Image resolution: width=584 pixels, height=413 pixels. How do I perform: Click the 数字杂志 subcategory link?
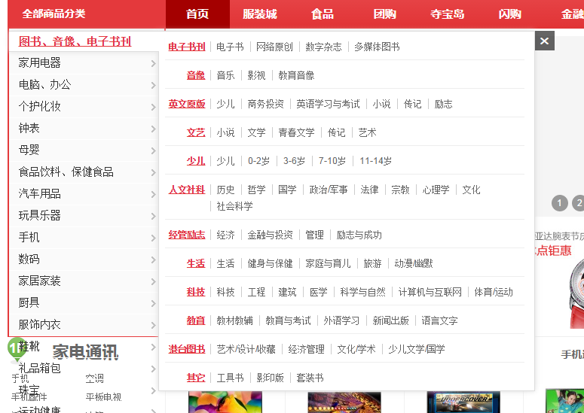click(x=323, y=47)
